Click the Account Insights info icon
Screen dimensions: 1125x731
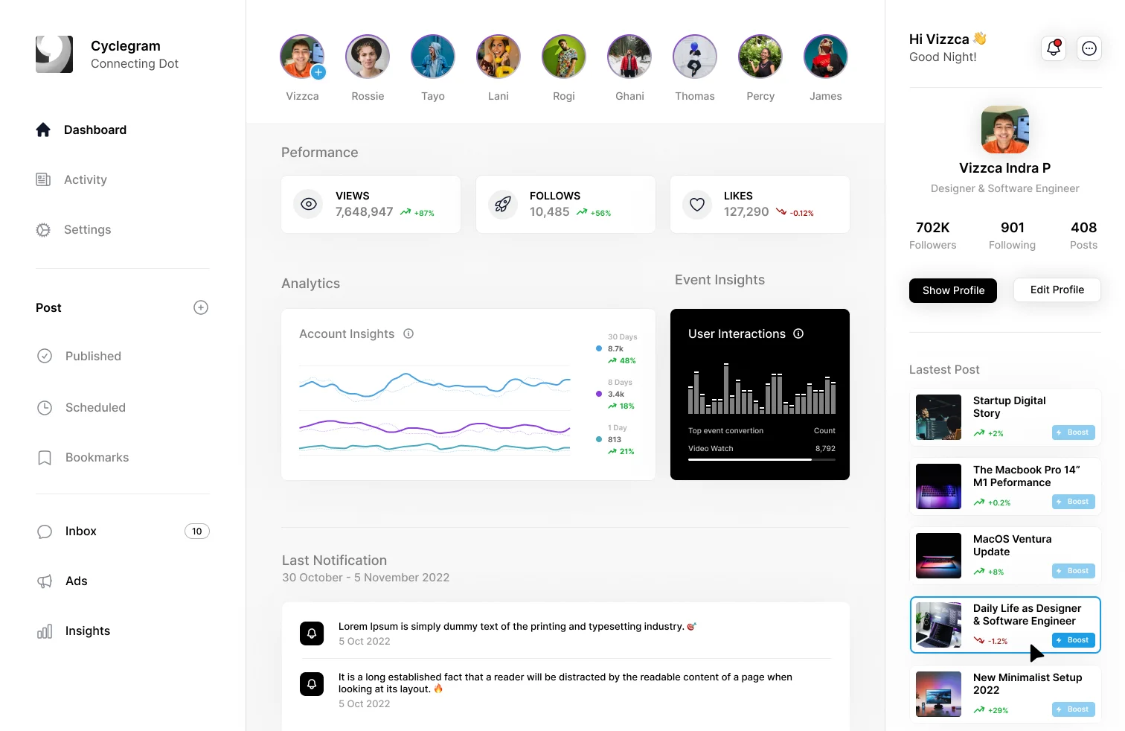coord(408,333)
